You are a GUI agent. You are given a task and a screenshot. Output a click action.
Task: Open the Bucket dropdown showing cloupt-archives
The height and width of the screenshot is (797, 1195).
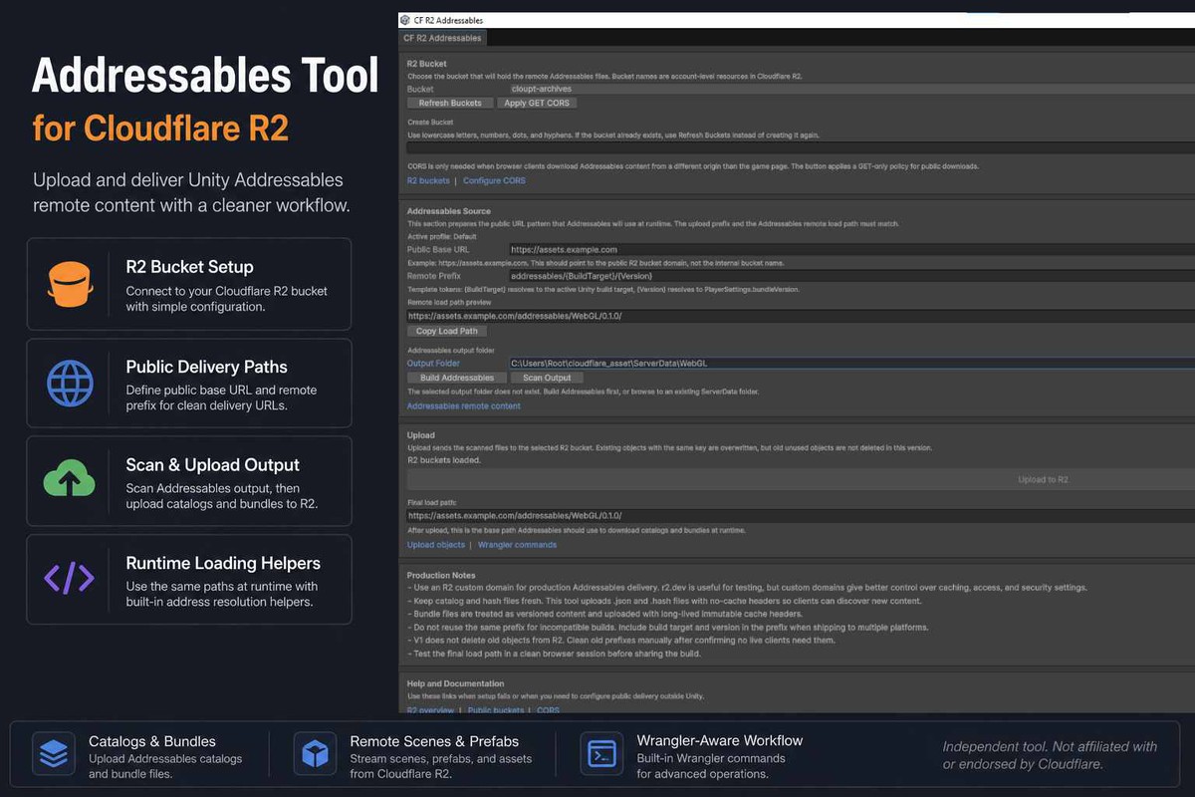tap(850, 89)
